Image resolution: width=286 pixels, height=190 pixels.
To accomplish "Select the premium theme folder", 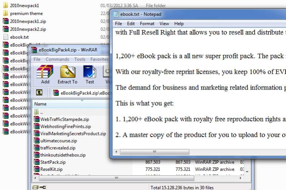I will (23, 14).
